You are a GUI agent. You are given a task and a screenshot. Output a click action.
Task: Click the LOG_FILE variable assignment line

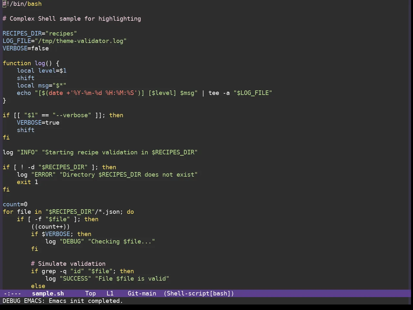point(65,41)
